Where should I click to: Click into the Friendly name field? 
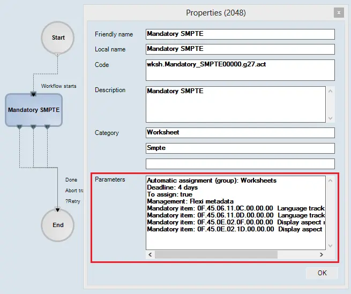tap(240, 34)
